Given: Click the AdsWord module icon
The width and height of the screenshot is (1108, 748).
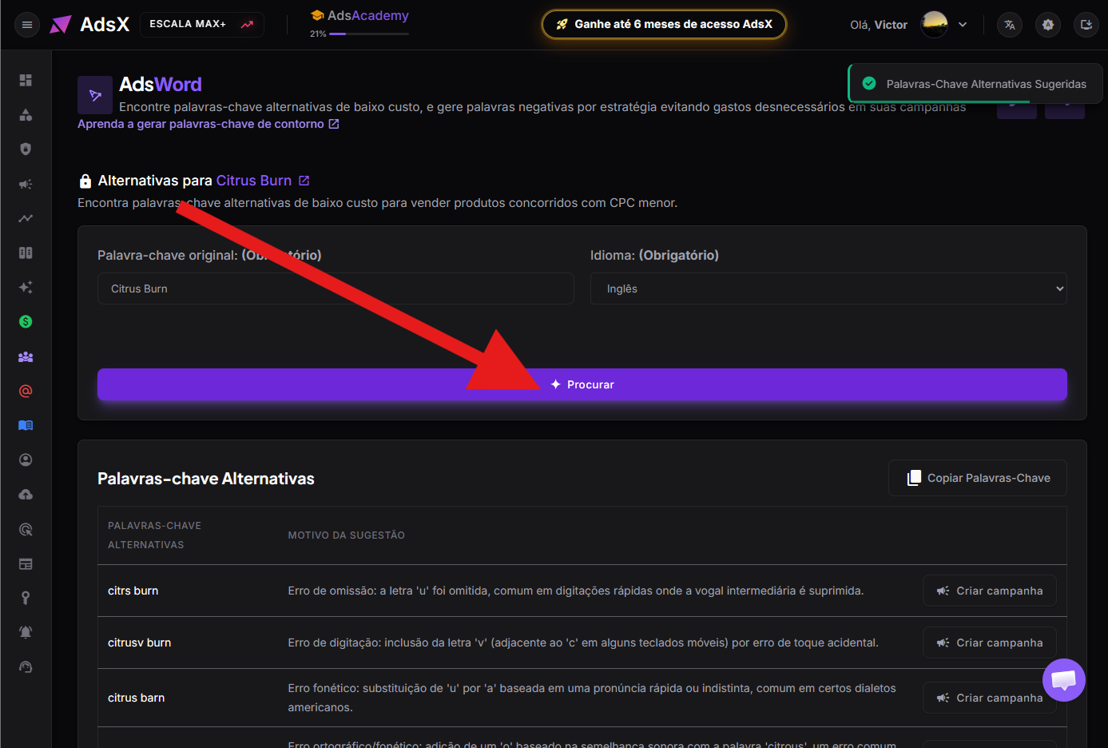Looking at the screenshot, I should [x=95, y=95].
